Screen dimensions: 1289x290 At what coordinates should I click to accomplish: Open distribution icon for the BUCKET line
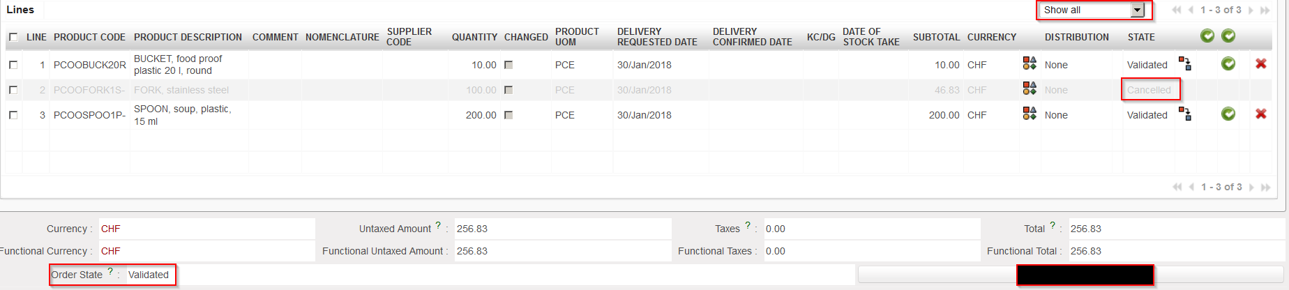[1030, 63]
